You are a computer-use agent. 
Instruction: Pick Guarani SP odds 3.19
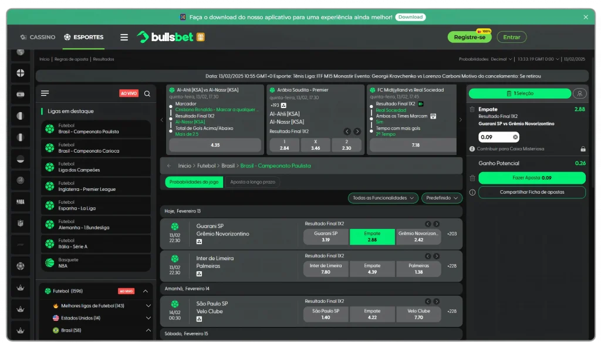click(326, 237)
